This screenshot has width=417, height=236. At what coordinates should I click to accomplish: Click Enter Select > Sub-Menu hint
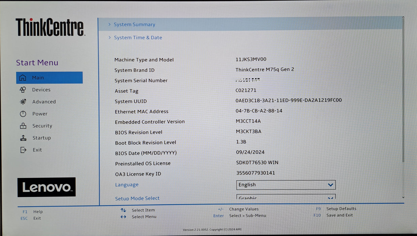[x=240, y=216]
